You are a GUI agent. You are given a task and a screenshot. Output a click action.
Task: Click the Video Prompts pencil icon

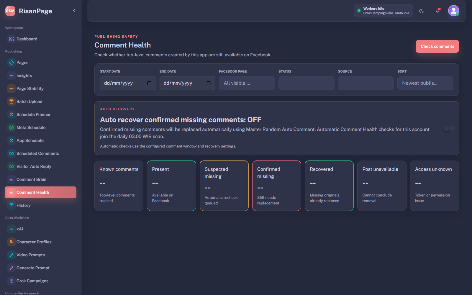(12, 255)
